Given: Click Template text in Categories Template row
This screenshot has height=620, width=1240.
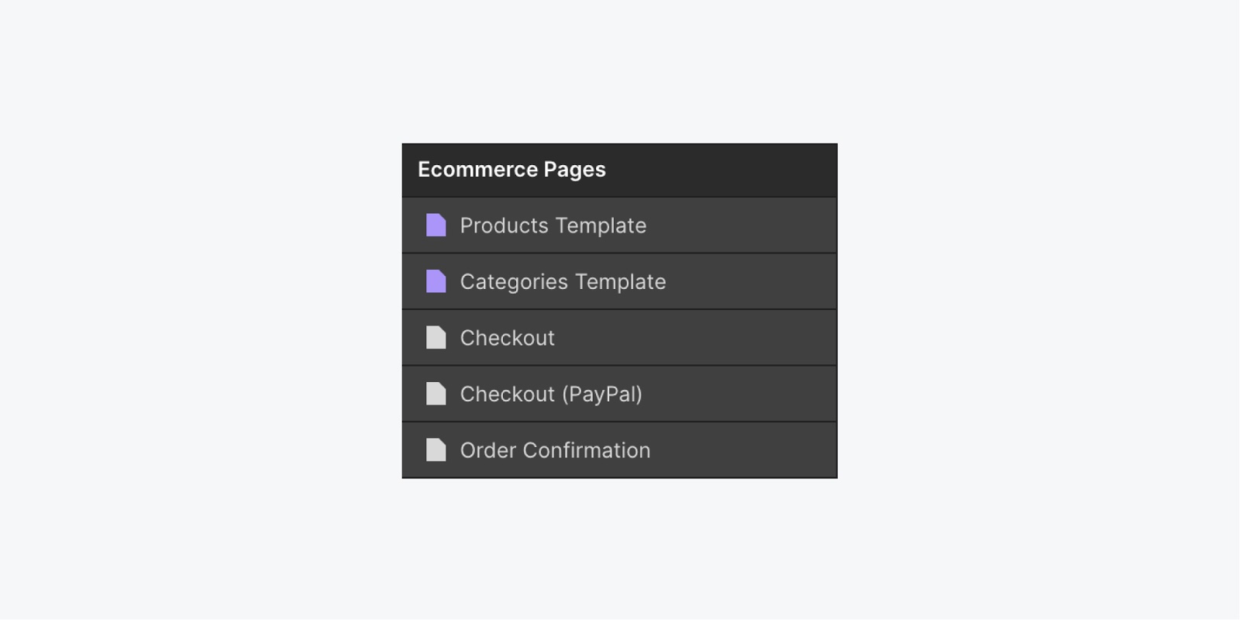Looking at the screenshot, I should pyautogui.click(x=620, y=282).
